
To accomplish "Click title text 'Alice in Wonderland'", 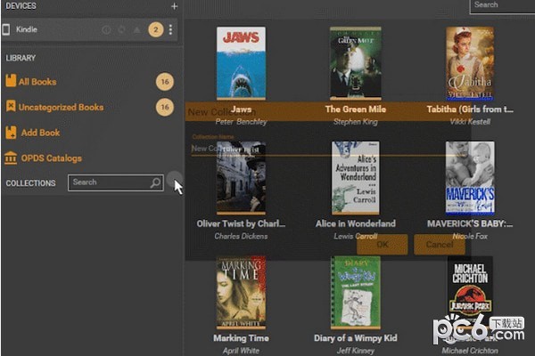I will click(x=356, y=223).
